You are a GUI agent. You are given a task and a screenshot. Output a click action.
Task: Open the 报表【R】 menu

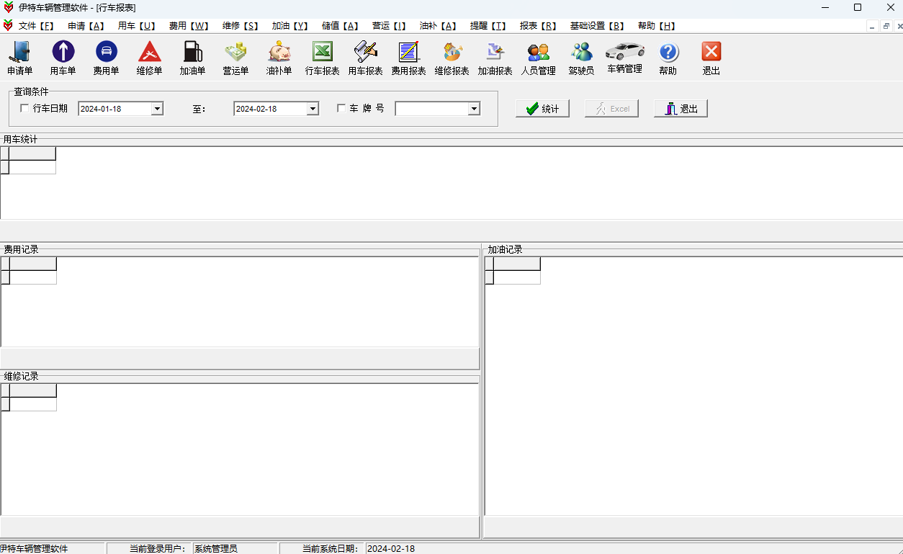[538, 26]
